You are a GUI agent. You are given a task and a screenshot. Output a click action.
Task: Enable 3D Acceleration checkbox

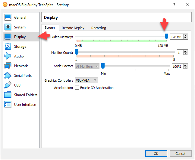(77, 88)
